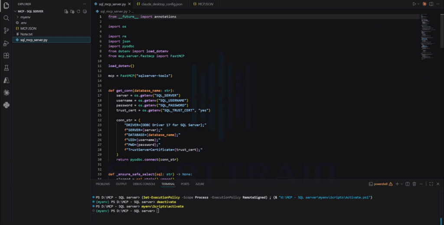The height and width of the screenshot is (225, 444).
Task: Open the Extensions view
Action: click(6, 56)
